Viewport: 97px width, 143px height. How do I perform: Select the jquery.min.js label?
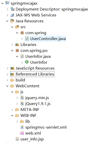coord(37,98)
